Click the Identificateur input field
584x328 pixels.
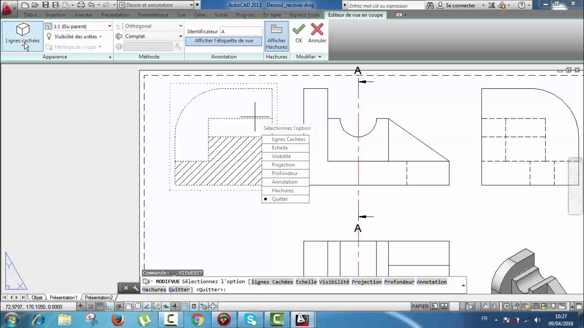(x=241, y=31)
